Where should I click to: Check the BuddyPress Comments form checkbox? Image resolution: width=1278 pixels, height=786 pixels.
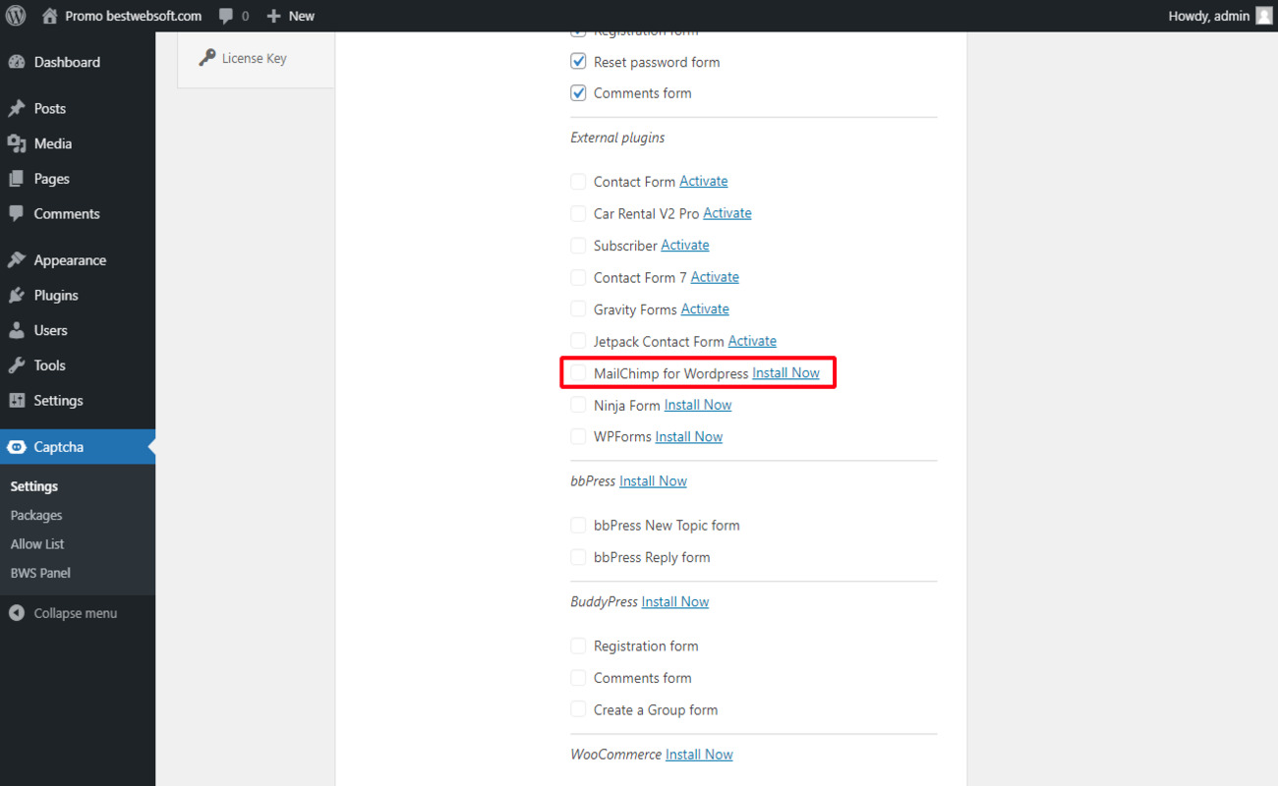click(578, 678)
